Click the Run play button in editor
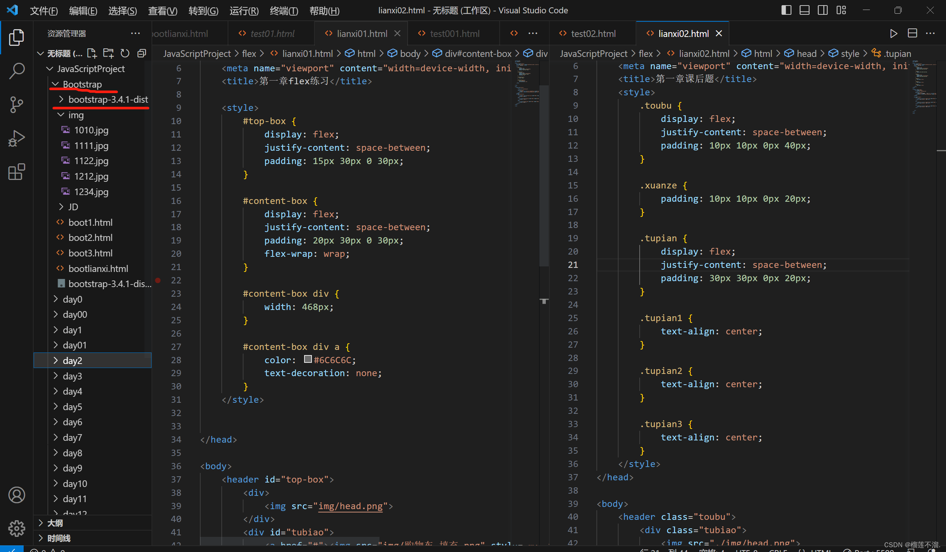Screen dimensions: 946x552 coord(894,33)
